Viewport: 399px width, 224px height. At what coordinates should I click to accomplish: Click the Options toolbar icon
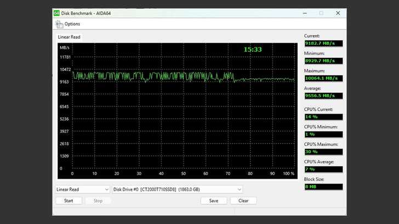pos(59,24)
